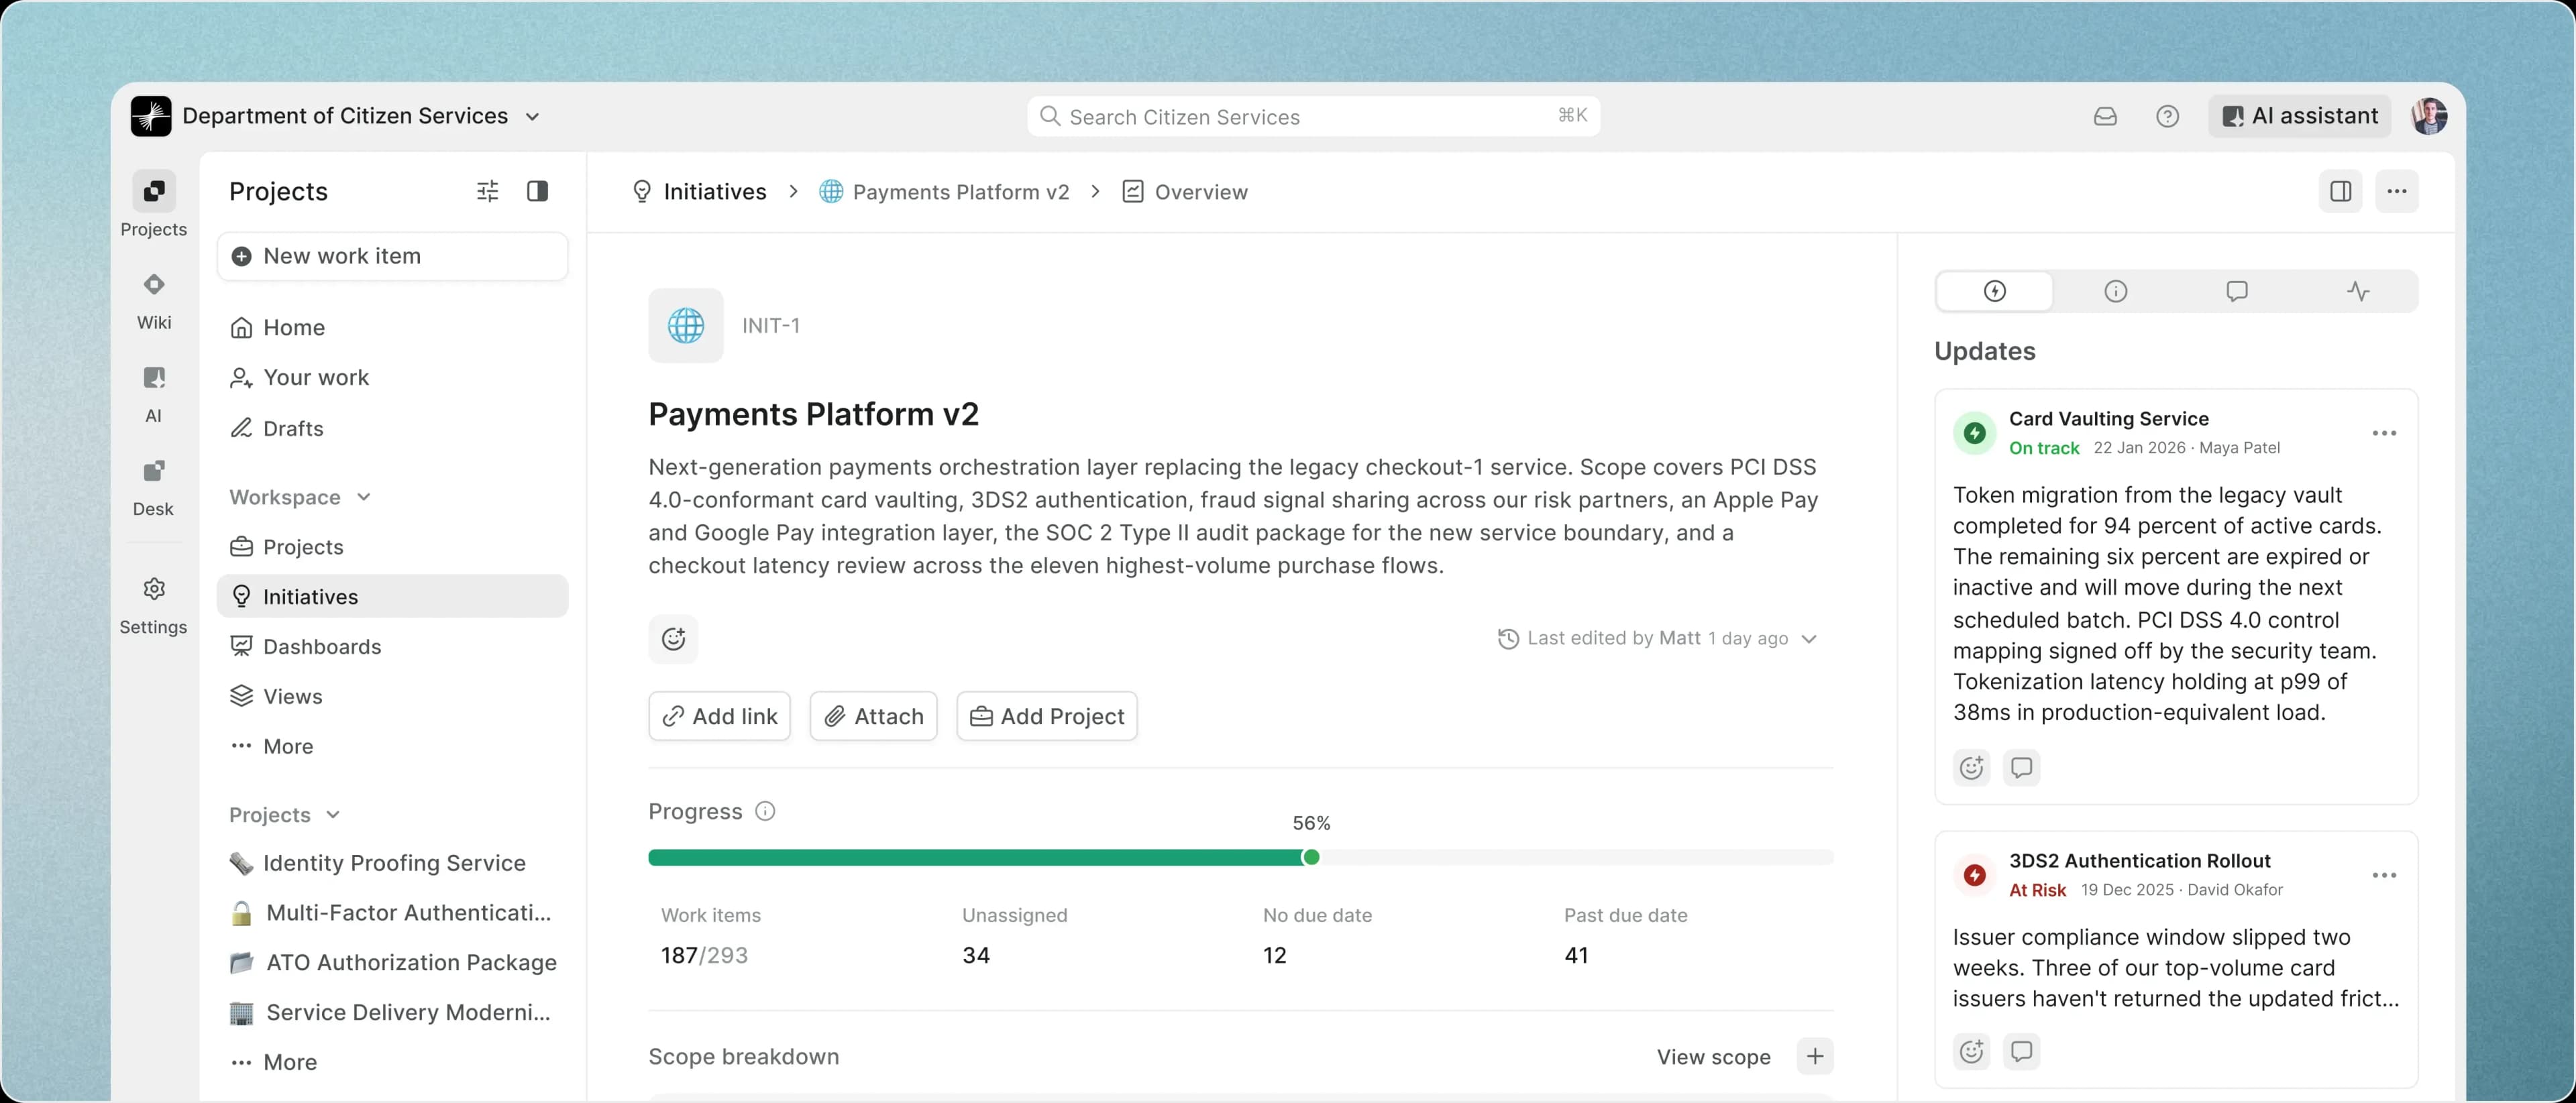Click the Attach button
This screenshot has height=1103, width=2576.
pos(873,716)
